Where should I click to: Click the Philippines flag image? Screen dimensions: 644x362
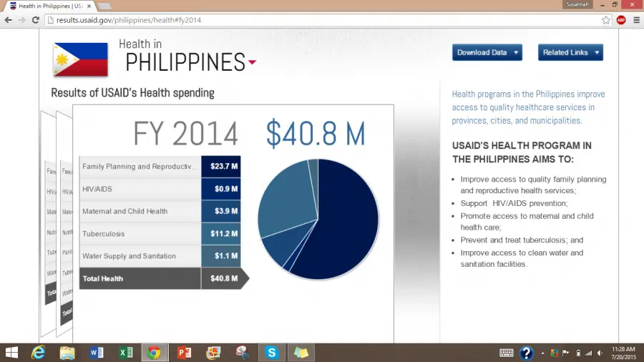click(x=80, y=60)
